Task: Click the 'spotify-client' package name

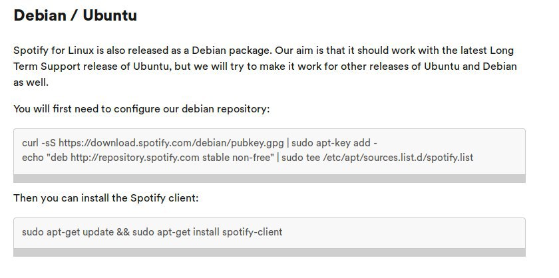Action: point(252,232)
